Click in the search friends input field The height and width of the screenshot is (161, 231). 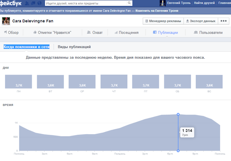(87, 3)
